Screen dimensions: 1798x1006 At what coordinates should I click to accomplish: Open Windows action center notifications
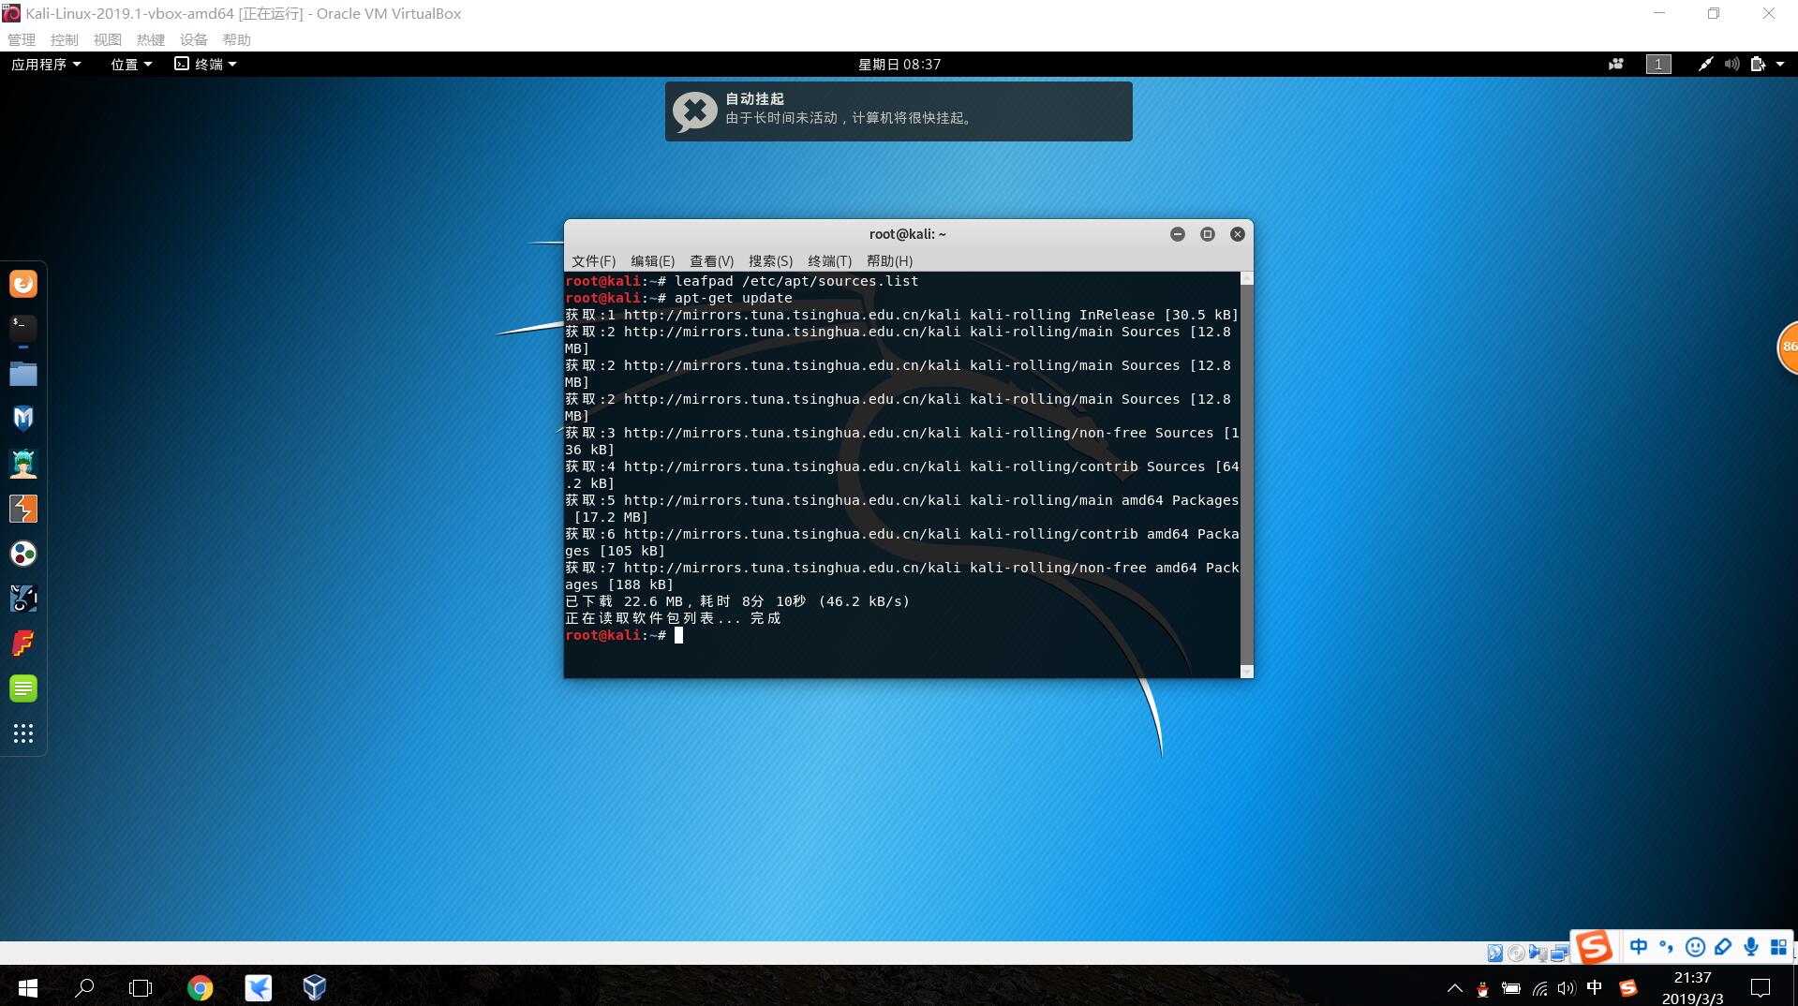1761,987
